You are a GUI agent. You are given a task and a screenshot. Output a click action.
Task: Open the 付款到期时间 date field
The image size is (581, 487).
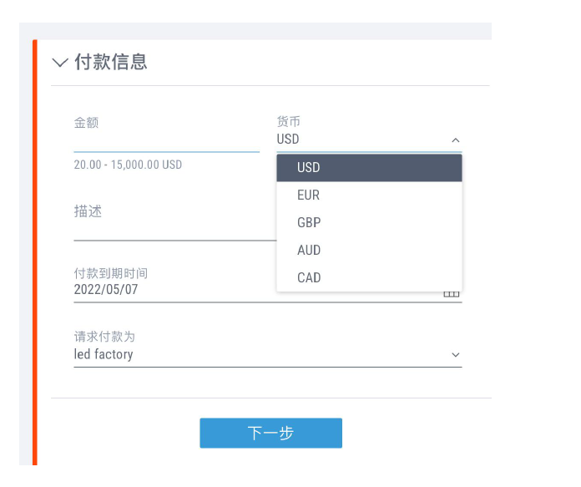pos(267,289)
